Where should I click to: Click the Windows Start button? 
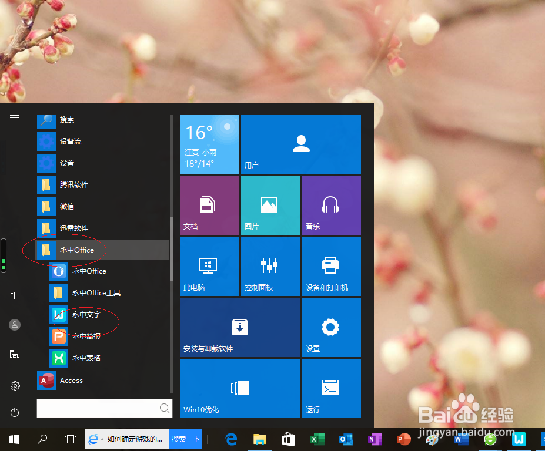(x=14, y=439)
